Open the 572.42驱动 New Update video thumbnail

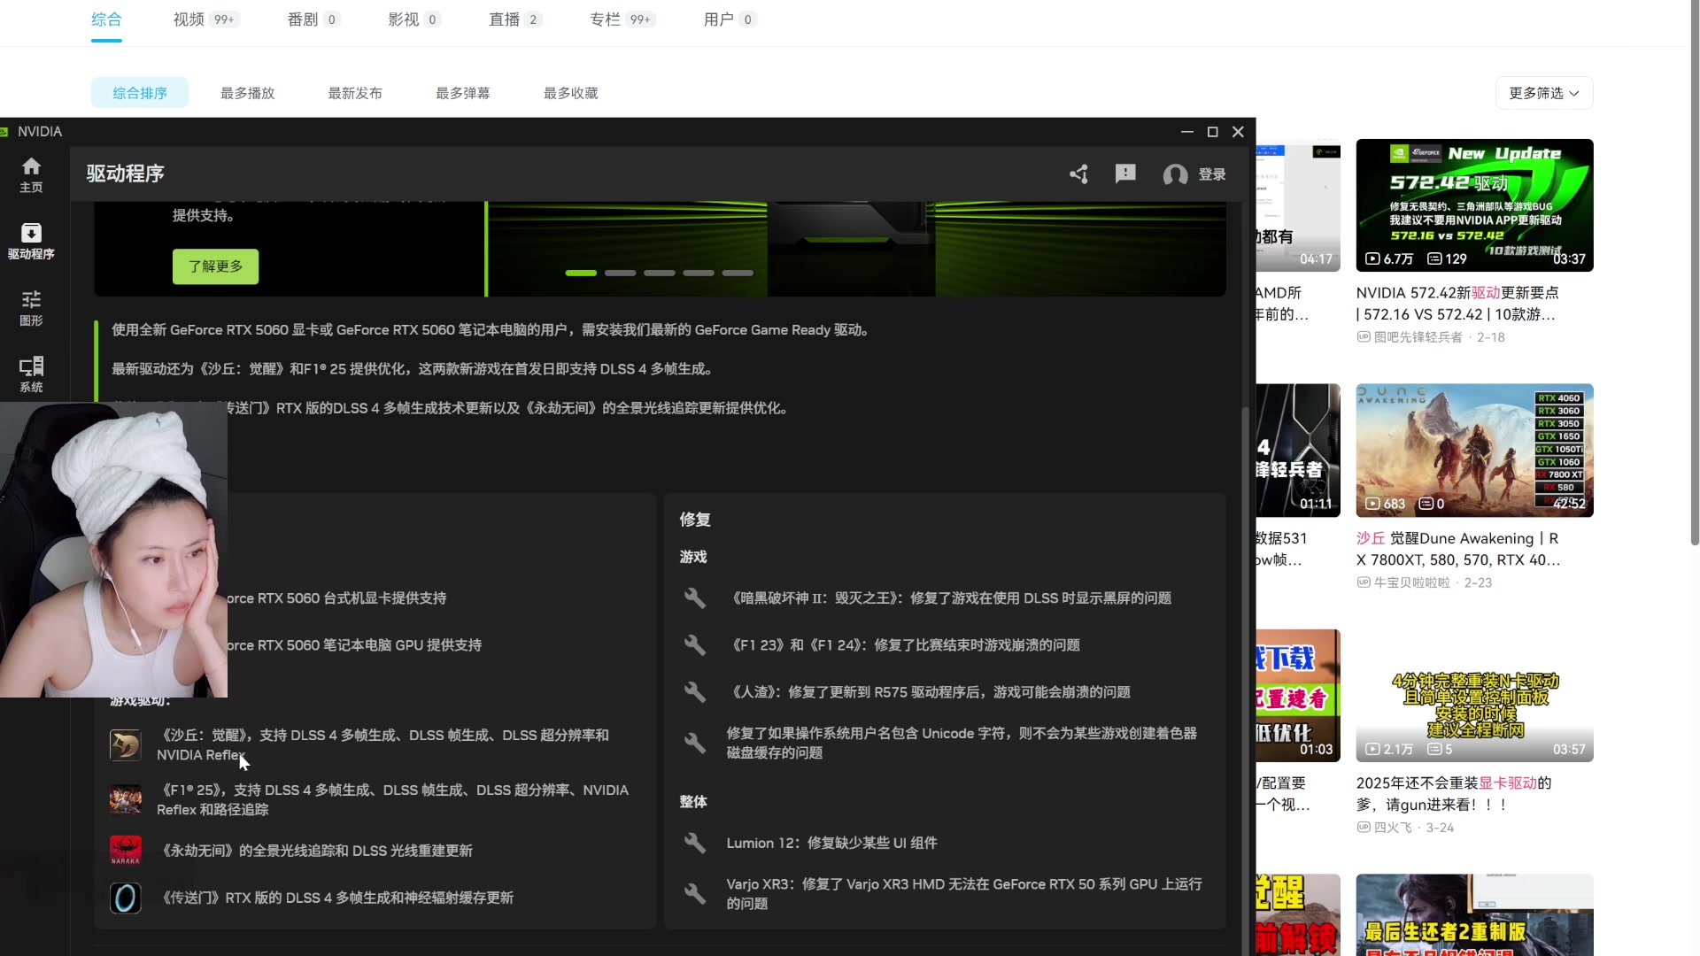1474,205
